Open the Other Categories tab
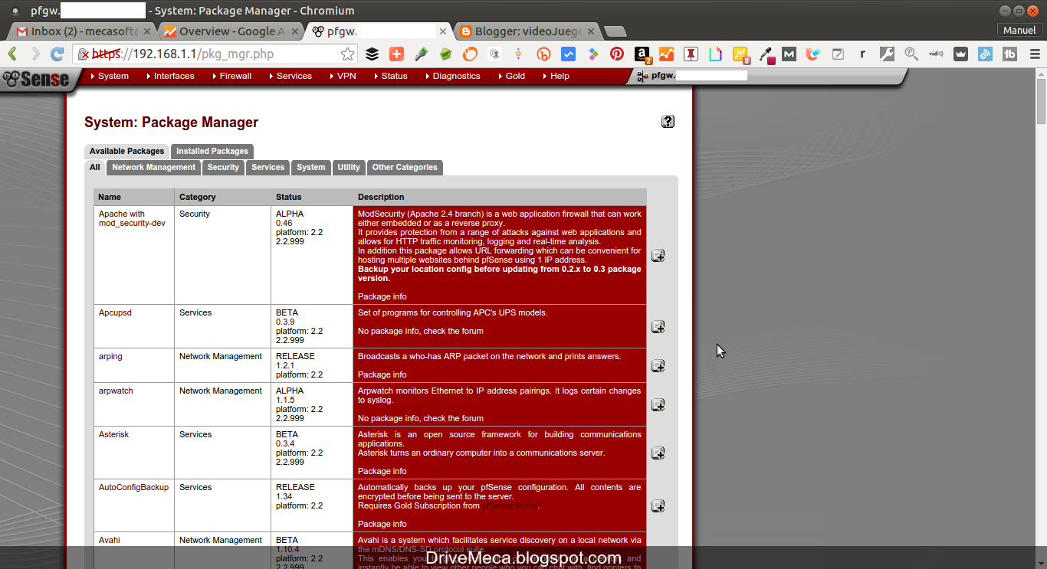This screenshot has height=569, width=1047. coord(405,167)
